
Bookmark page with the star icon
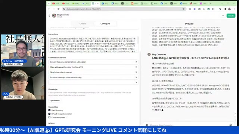183,9
